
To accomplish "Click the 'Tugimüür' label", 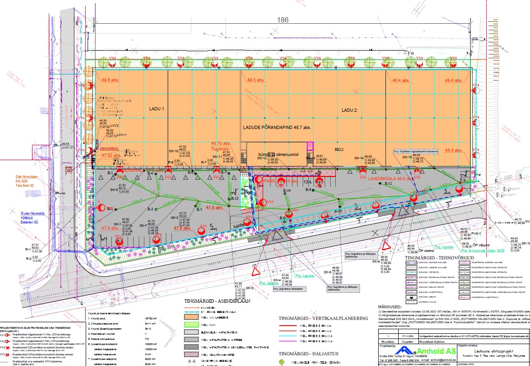I will click(x=220, y=148).
